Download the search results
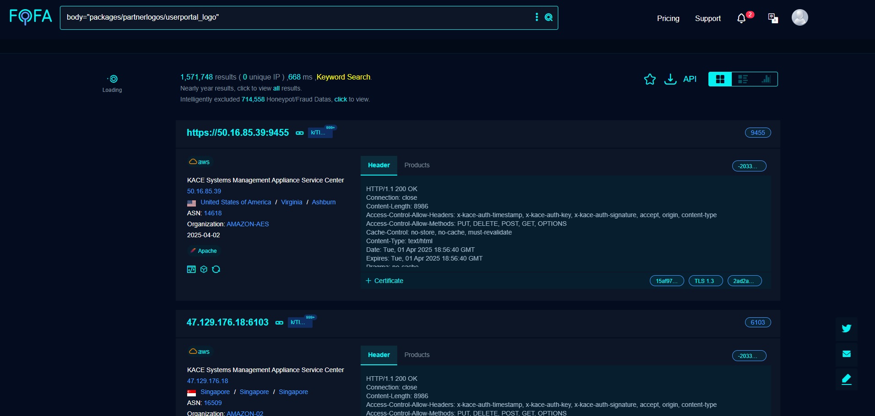This screenshot has width=875, height=416. tap(670, 79)
